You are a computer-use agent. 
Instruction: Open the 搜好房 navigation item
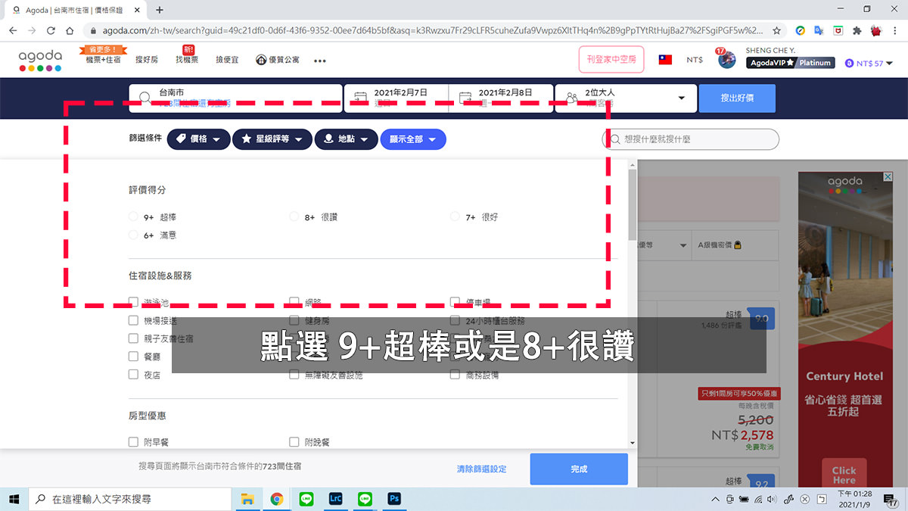pyautogui.click(x=146, y=59)
